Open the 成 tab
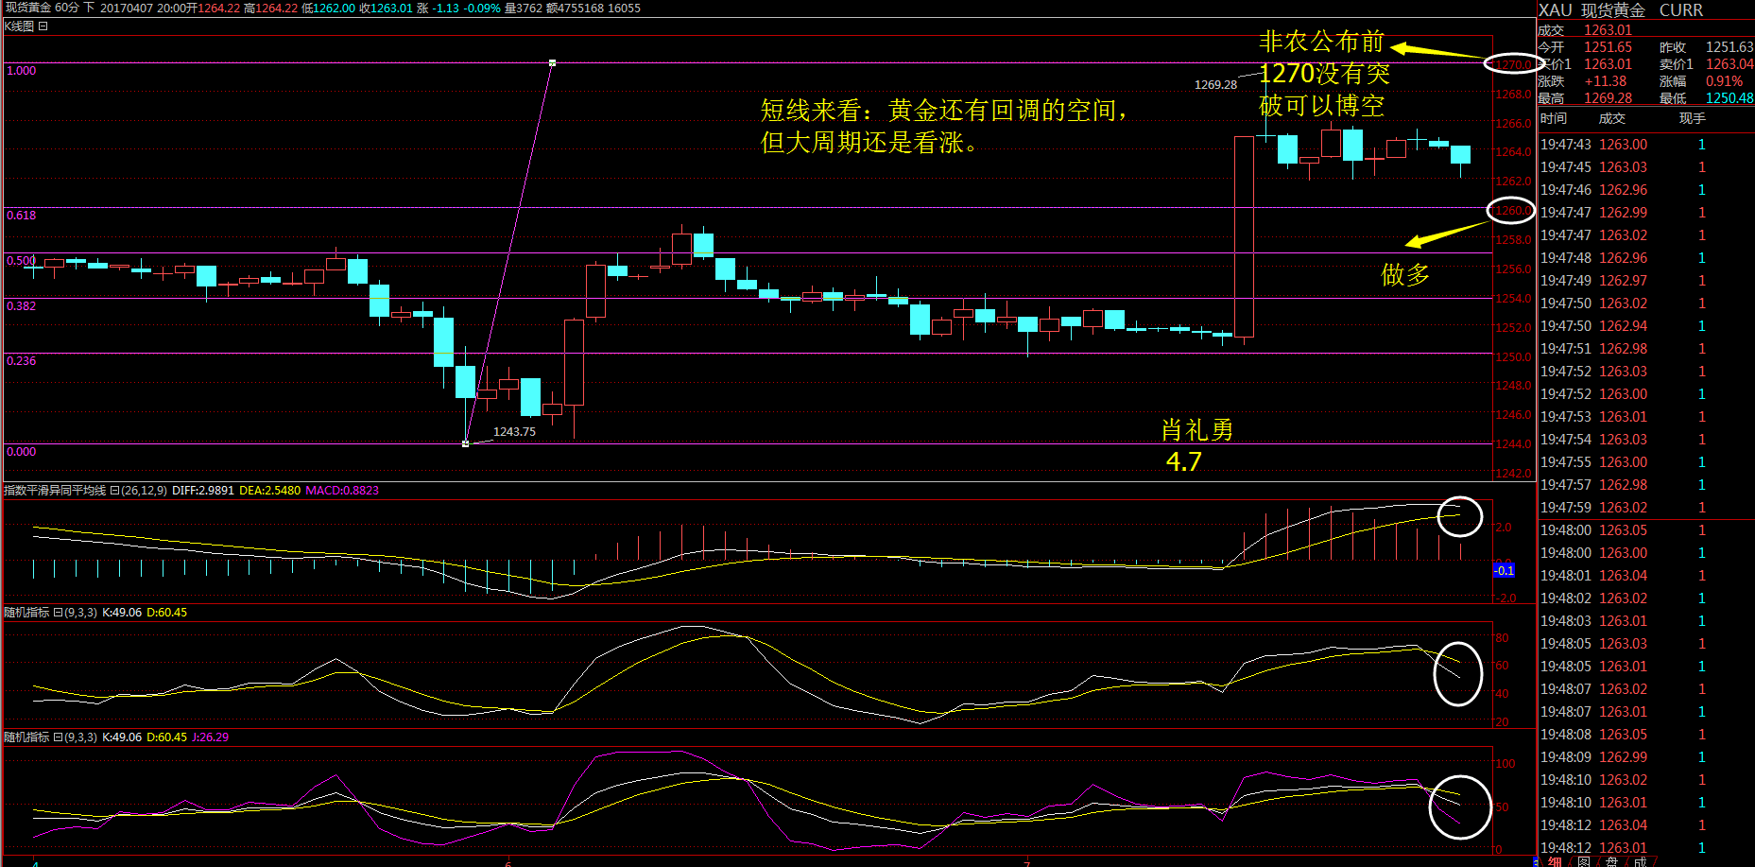The image size is (1755, 867). pos(1640,861)
